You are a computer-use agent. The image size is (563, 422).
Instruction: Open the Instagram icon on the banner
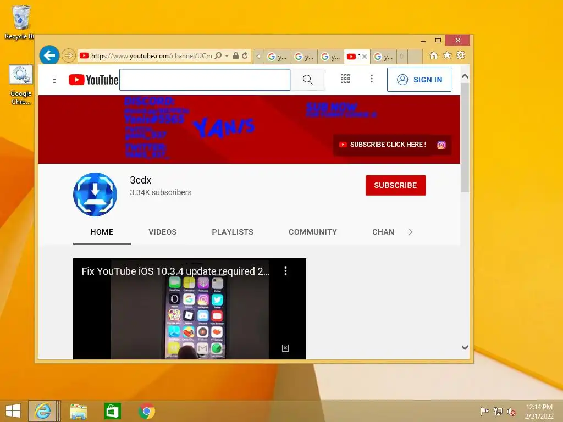[441, 145]
